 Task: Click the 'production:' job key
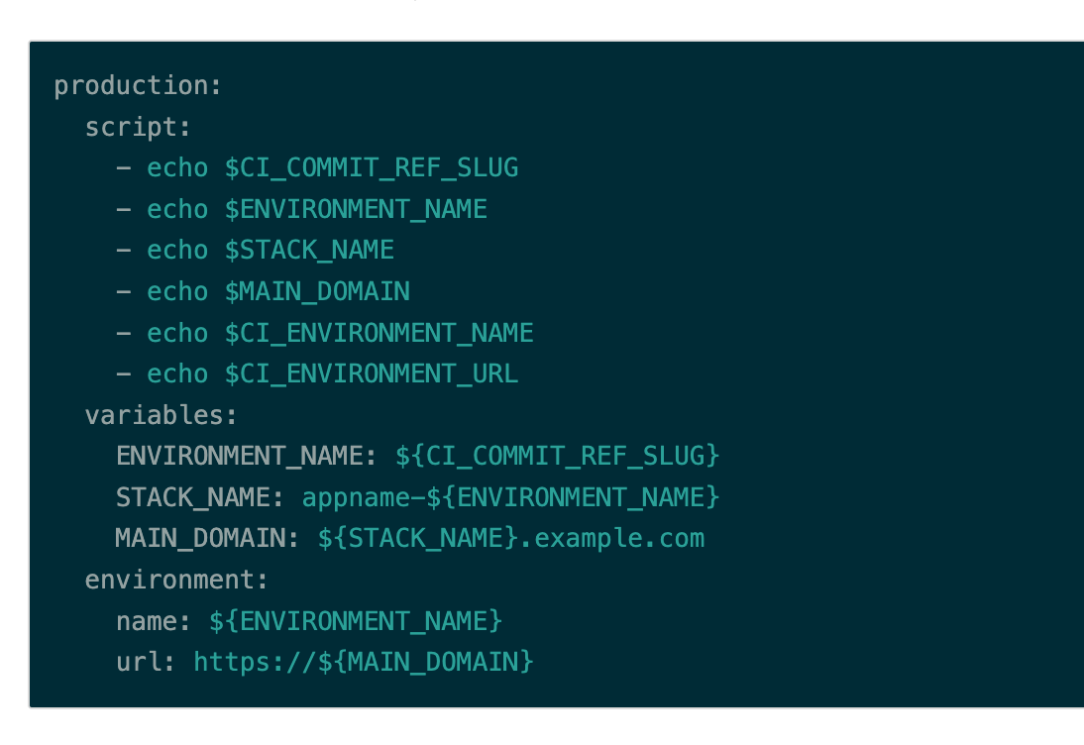(138, 86)
